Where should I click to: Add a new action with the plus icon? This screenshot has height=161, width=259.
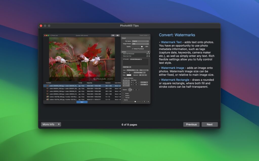(148, 52)
